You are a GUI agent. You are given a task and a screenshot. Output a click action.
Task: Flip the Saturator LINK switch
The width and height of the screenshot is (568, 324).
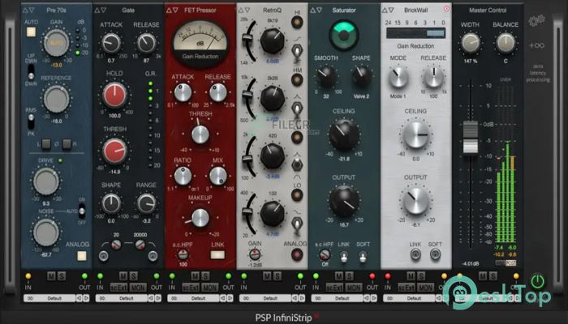tap(343, 257)
